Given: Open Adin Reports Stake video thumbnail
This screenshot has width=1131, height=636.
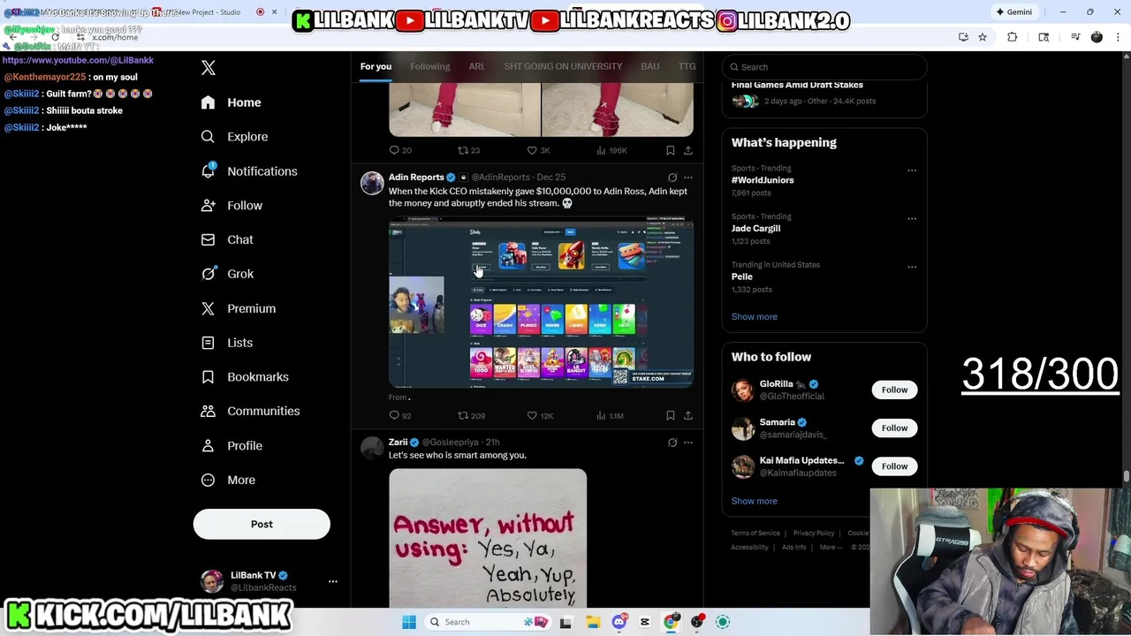Looking at the screenshot, I should pyautogui.click(x=541, y=302).
